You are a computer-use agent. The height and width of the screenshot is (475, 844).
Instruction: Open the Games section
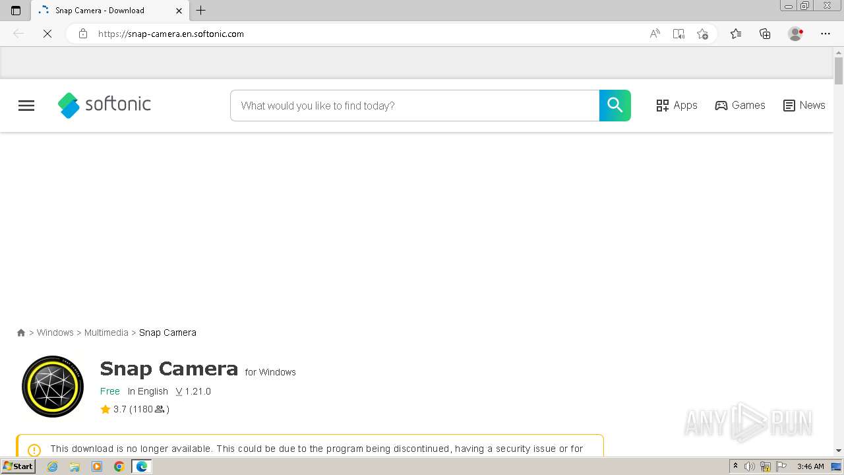740,106
